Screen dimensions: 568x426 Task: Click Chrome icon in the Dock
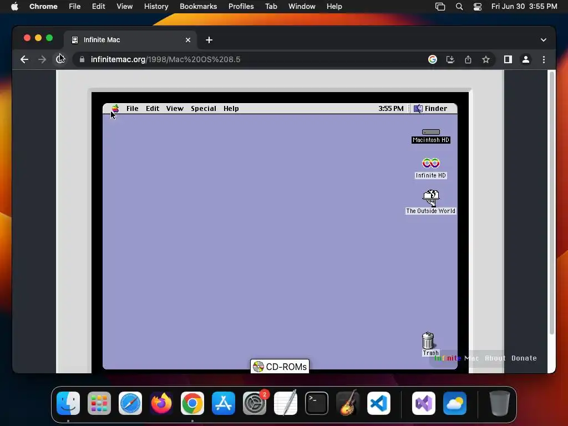192,403
